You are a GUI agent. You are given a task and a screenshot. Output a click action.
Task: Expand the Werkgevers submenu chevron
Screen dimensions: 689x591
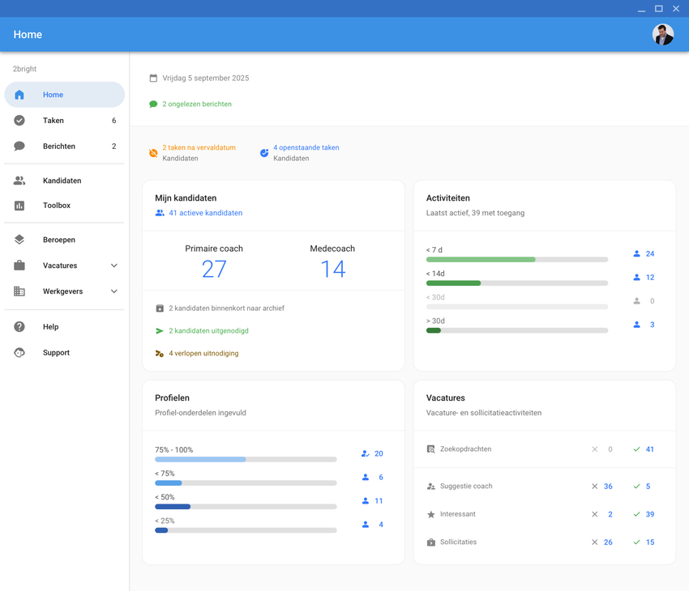[114, 291]
